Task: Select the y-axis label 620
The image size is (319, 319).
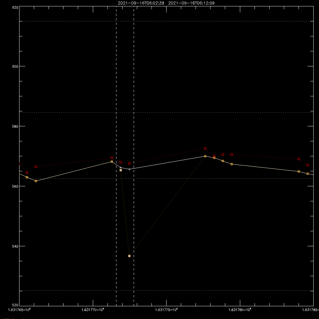Action: [x=15, y=7]
